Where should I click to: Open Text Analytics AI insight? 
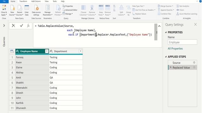pos(183,6)
